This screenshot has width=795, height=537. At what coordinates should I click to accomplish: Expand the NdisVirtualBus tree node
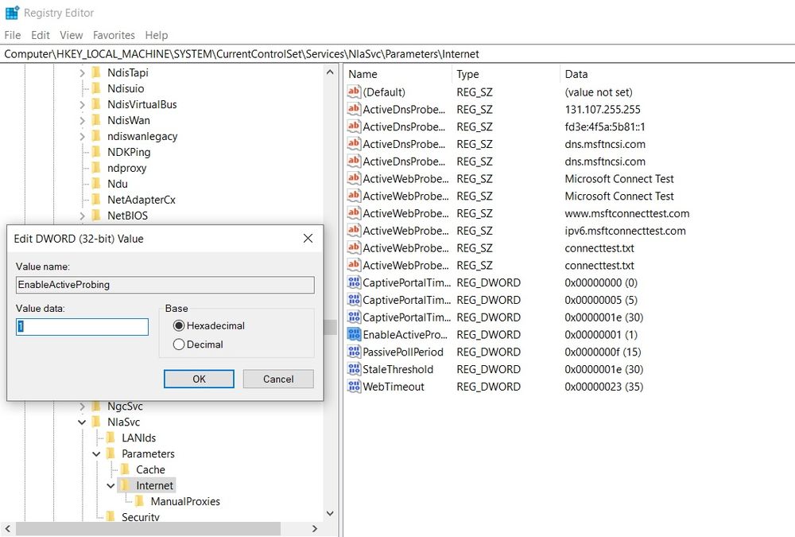(x=82, y=104)
